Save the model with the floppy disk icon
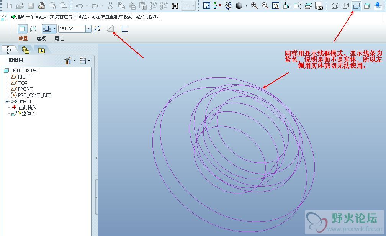 (x=31, y=5)
